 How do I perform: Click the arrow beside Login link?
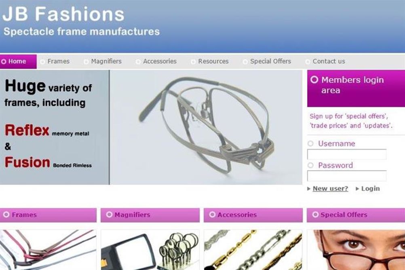click(357, 189)
